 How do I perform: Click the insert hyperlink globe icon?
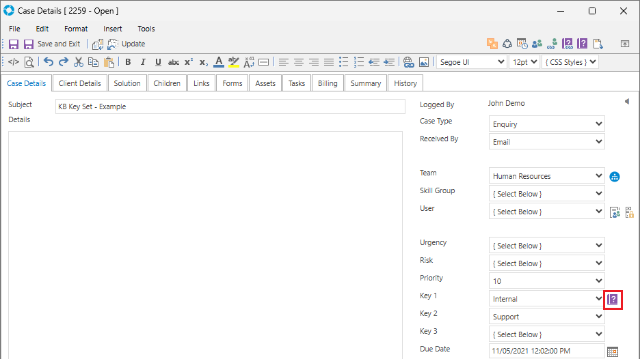click(x=409, y=62)
